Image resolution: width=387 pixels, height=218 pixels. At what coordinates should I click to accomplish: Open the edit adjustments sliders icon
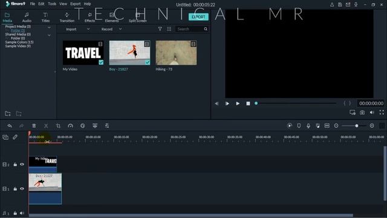107,126
